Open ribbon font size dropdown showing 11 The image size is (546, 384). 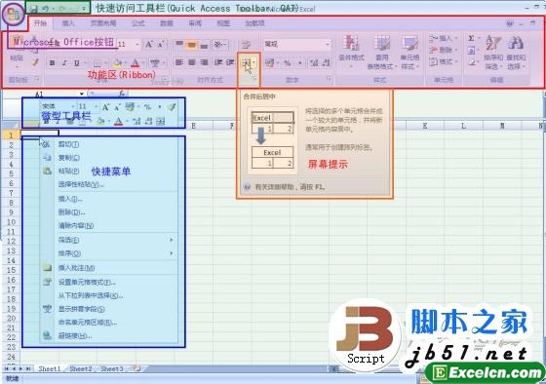[129, 44]
